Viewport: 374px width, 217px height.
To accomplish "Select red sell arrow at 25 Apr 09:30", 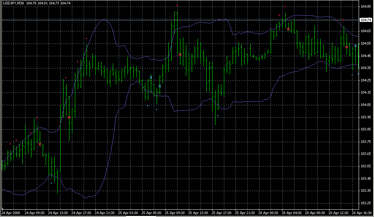I will (180, 54).
